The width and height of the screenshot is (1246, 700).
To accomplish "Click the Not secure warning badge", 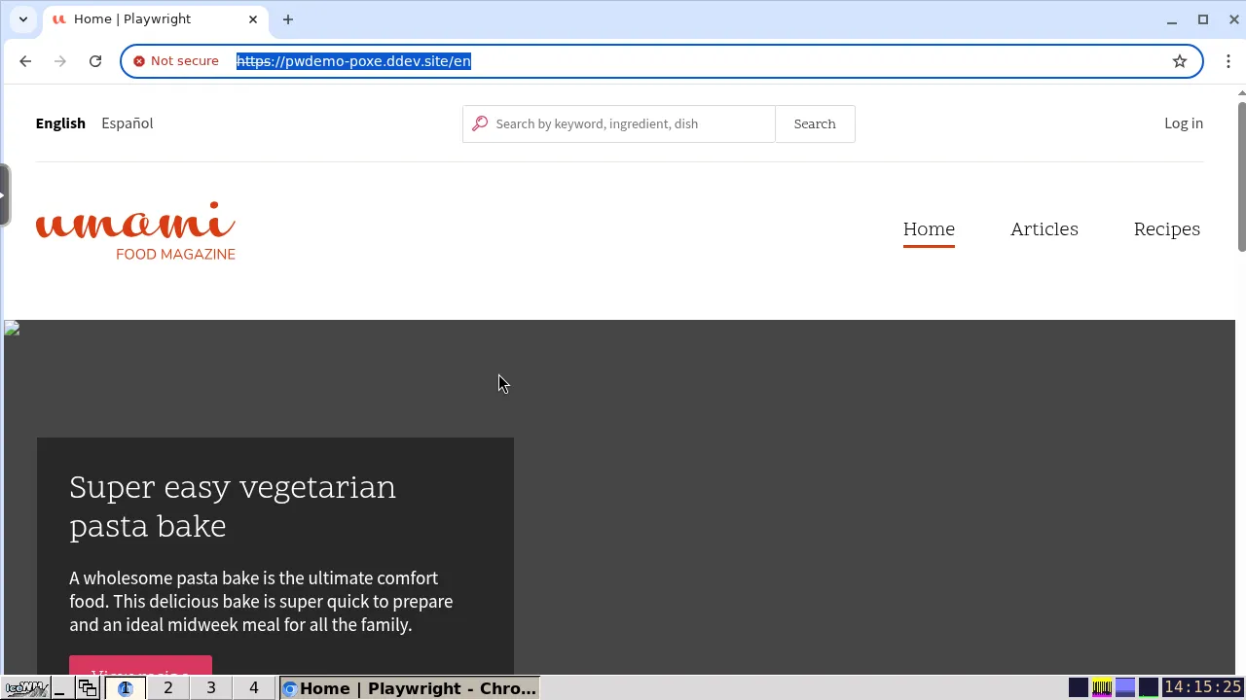I will [x=176, y=60].
